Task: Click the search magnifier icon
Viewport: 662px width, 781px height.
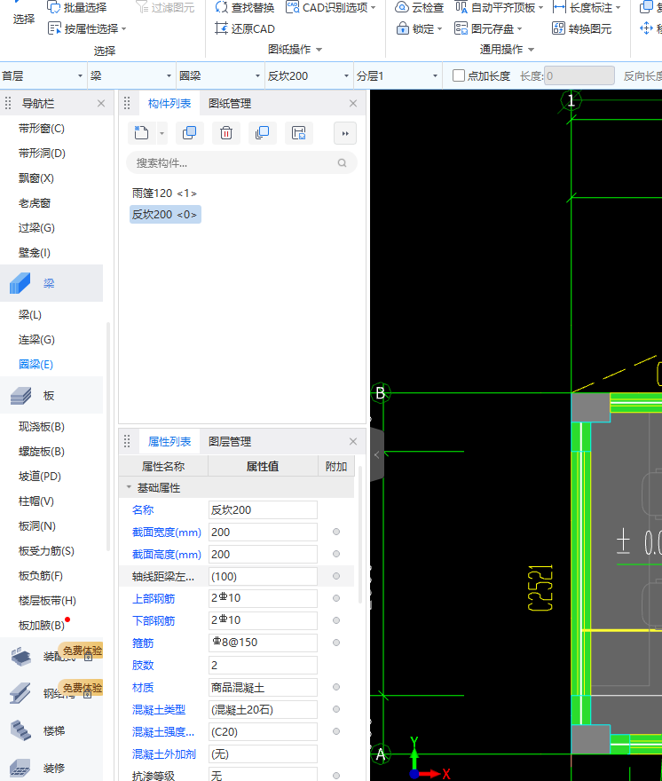Action: point(342,163)
